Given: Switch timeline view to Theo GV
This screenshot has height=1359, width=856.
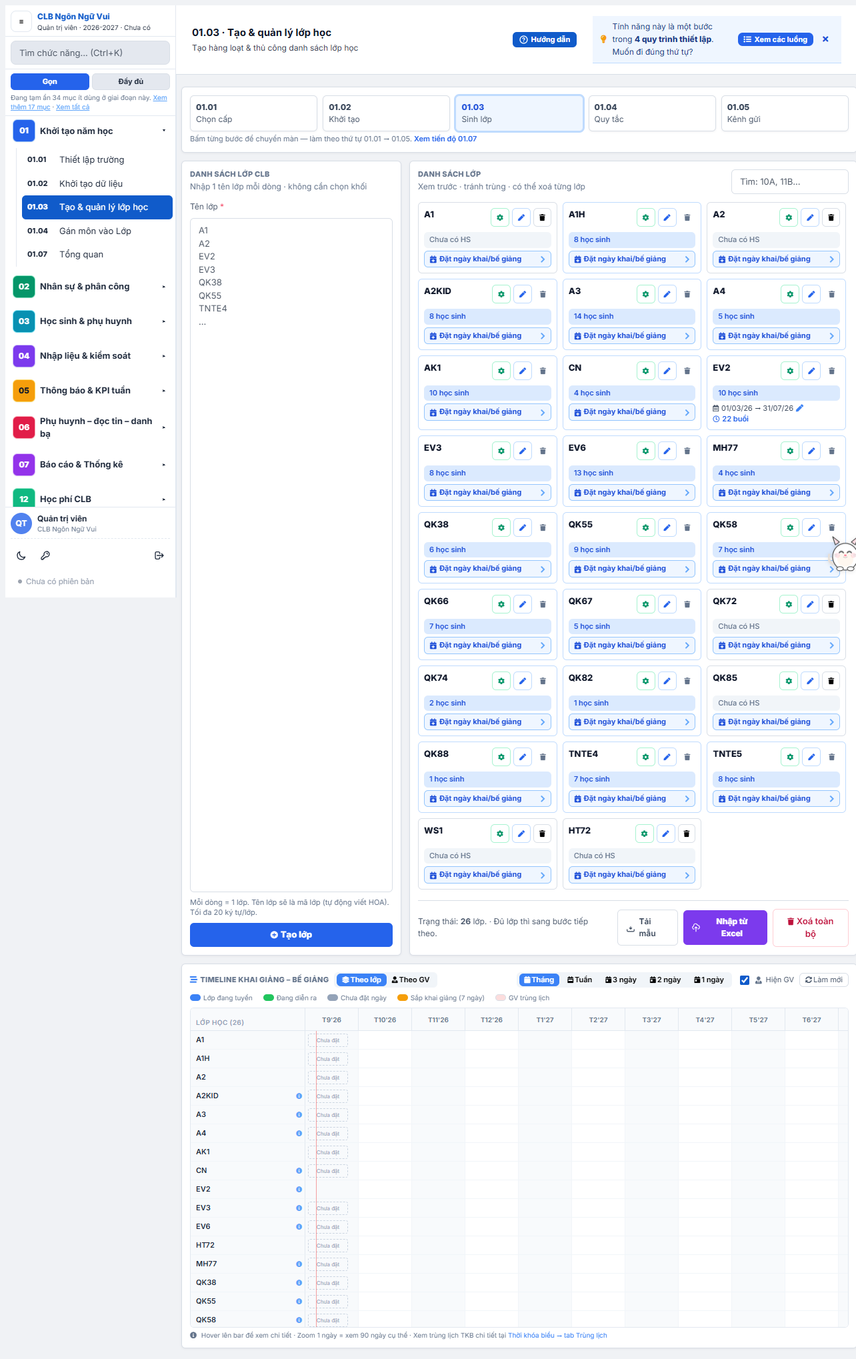Looking at the screenshot, I should [x=411, y=980].
